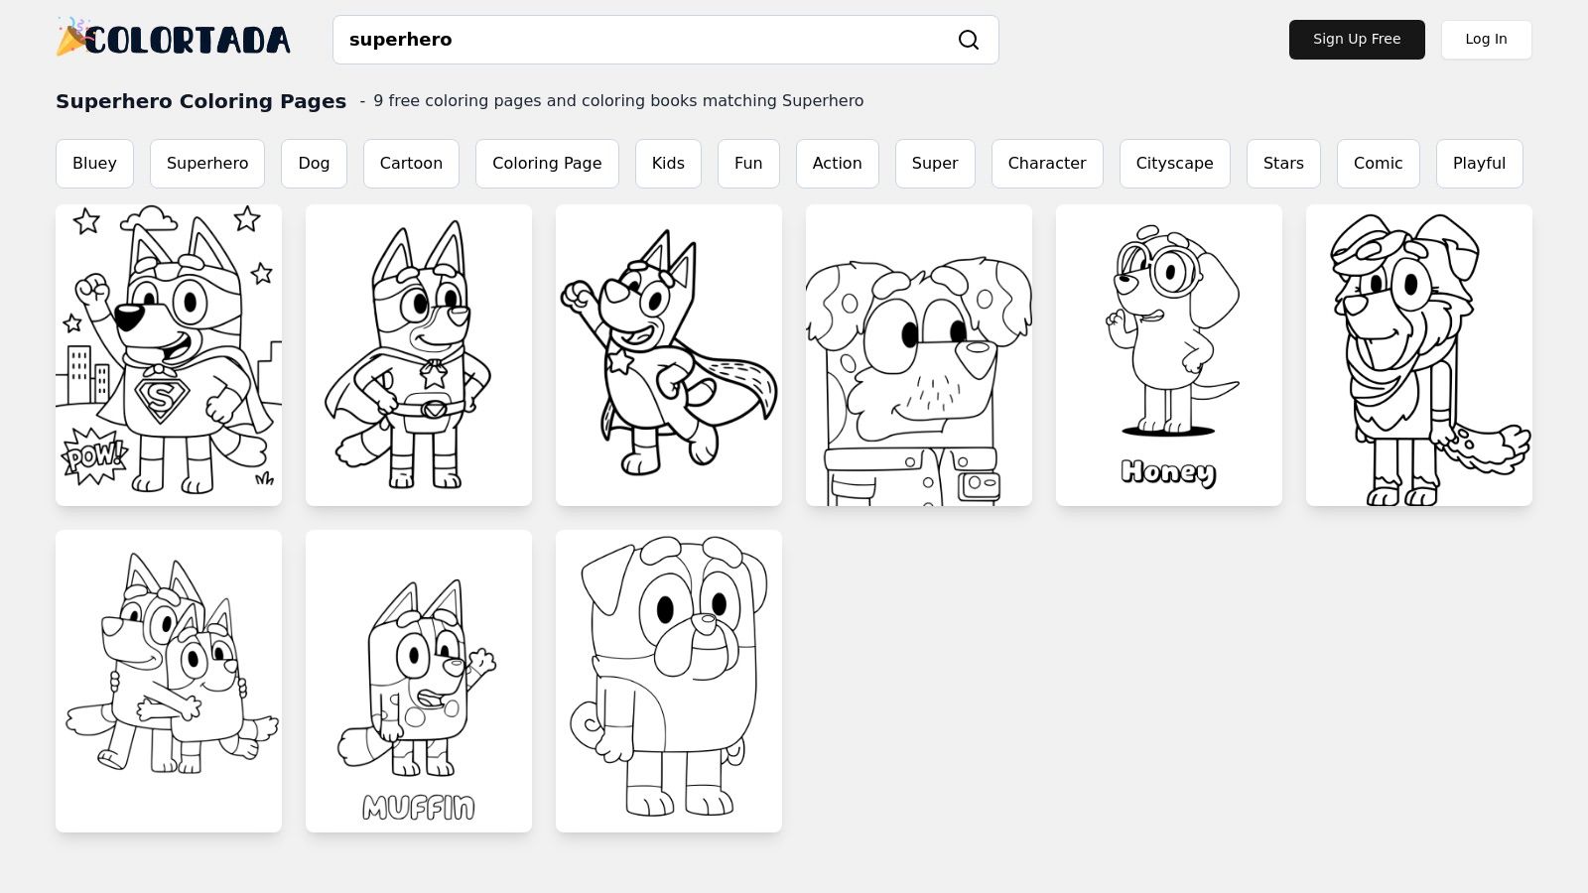Click the Log In button
Image resolution: width=1588 pixels, height=893 pixels.
coord(1486,40)
